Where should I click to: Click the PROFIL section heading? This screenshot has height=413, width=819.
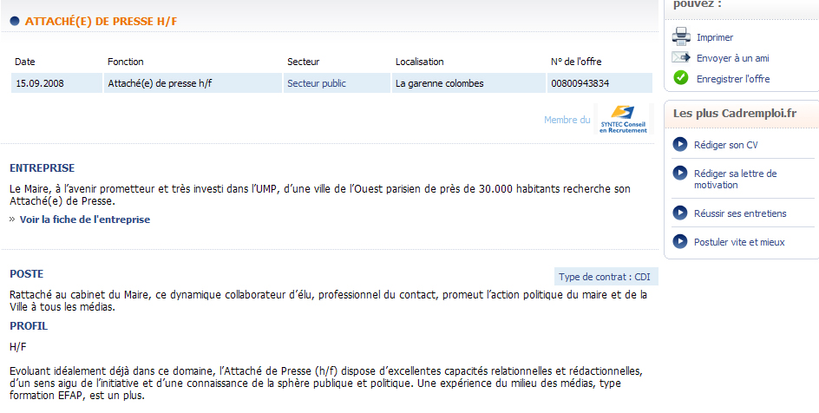click(x=29, y=326)
